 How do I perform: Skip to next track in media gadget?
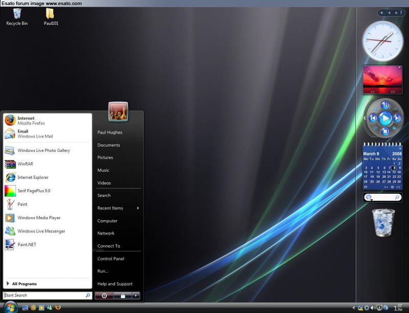coord(397,118)
